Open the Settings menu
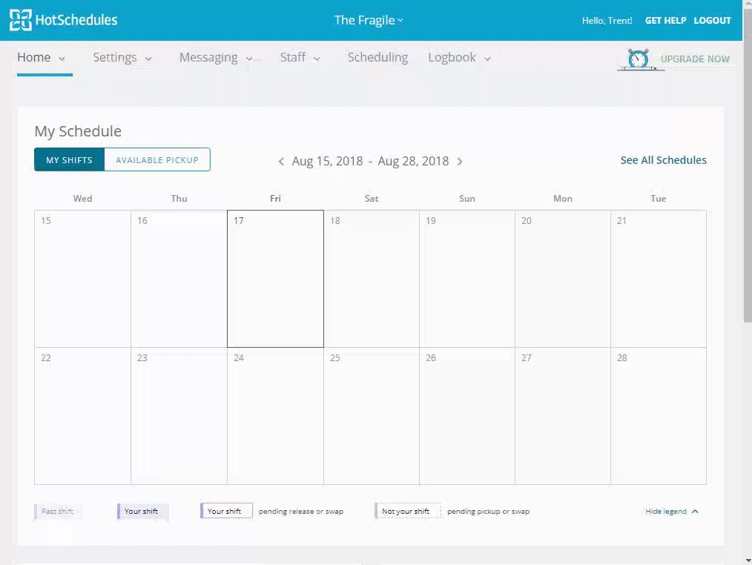The image size is (752, 565). click(x=115, y=57)
